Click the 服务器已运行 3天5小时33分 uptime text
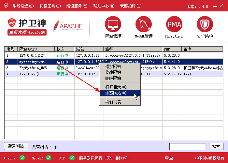Screen dimensions: 228x163 [105, 158]
